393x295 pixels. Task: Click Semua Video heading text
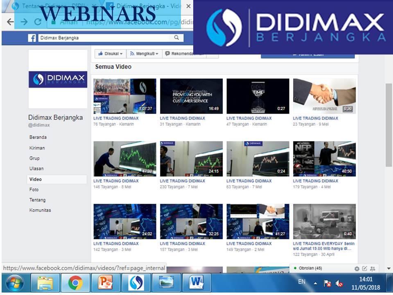(x=113, y=67)
